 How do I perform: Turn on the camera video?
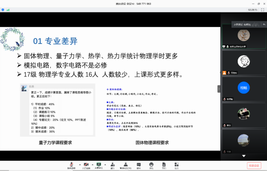(x=86, y=165)
